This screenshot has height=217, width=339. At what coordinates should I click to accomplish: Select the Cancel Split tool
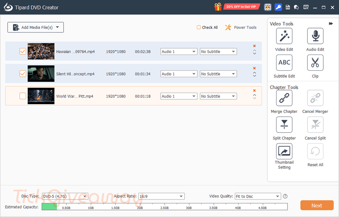[x=315, y=125]
